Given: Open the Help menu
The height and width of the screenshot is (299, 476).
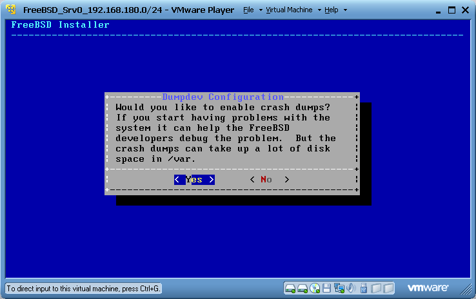Looking at the screenshot, I should [331, 10].
